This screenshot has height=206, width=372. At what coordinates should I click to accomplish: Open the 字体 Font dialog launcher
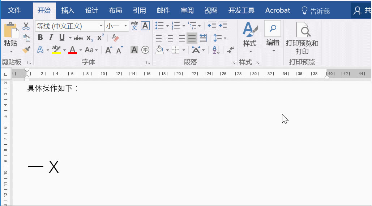[148, 62]
